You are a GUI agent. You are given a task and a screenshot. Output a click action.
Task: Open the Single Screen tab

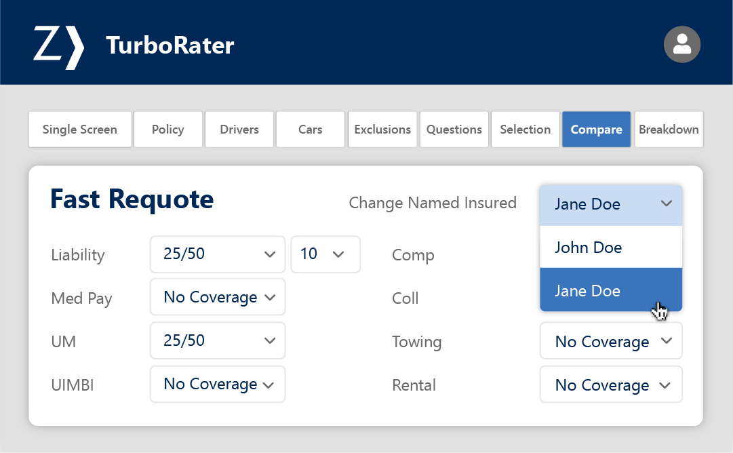click(x=80, y=130)
